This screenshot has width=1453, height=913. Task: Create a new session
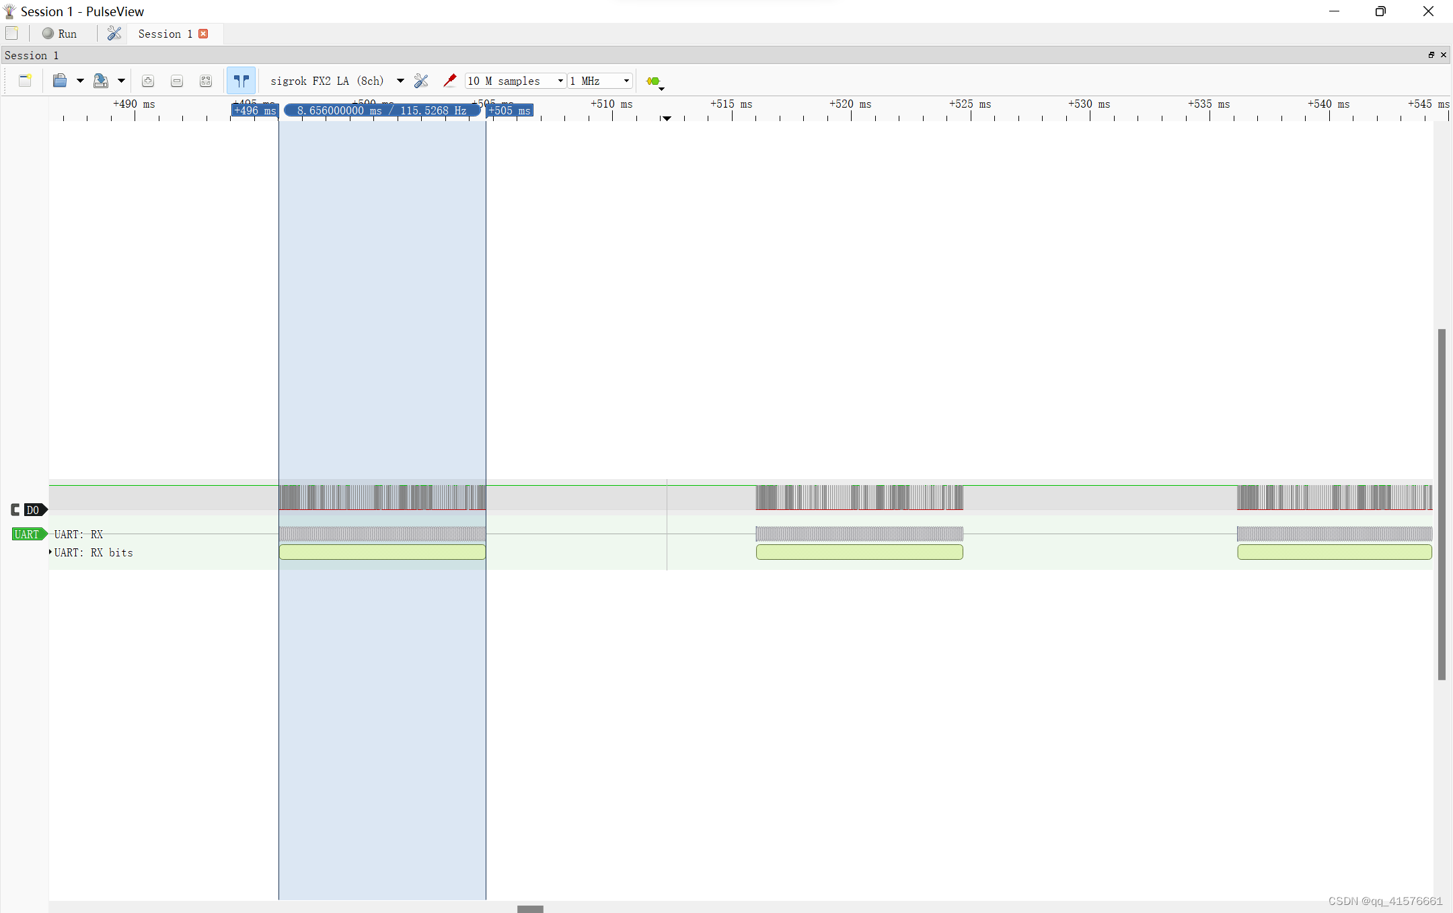[x=25, y=81]
